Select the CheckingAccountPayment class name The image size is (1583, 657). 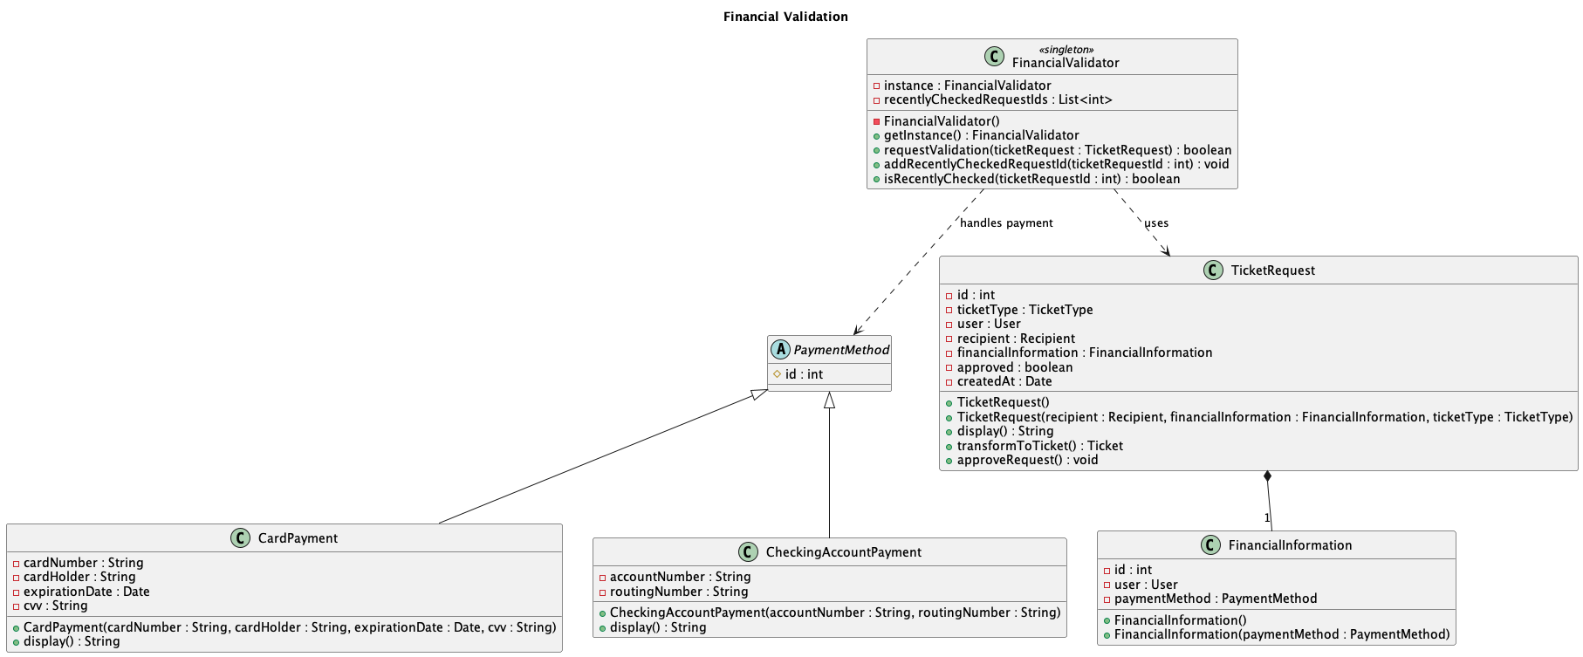click(844, 552)
